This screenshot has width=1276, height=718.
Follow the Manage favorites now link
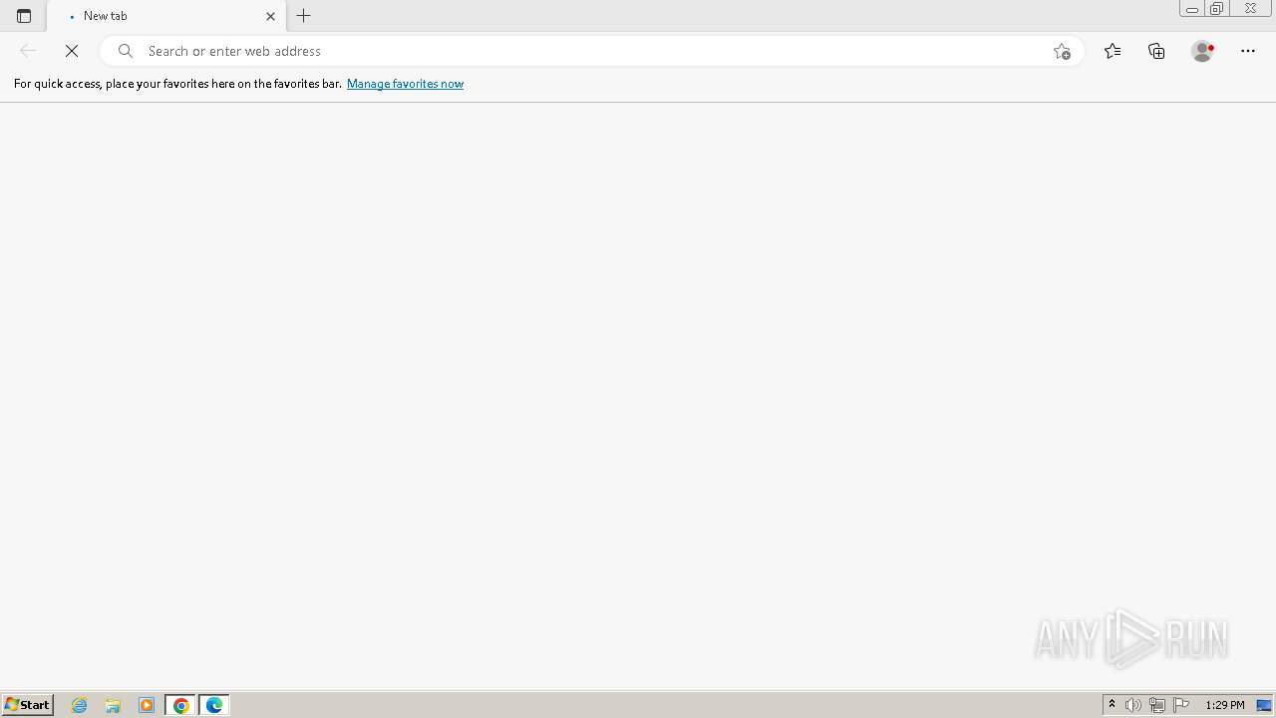(405, 84)
